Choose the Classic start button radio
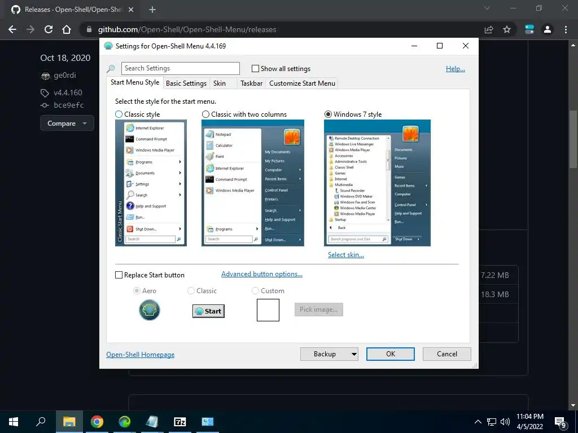Viewport: 578px width, 433px height. pyautogui.click(x=191, y=291)
